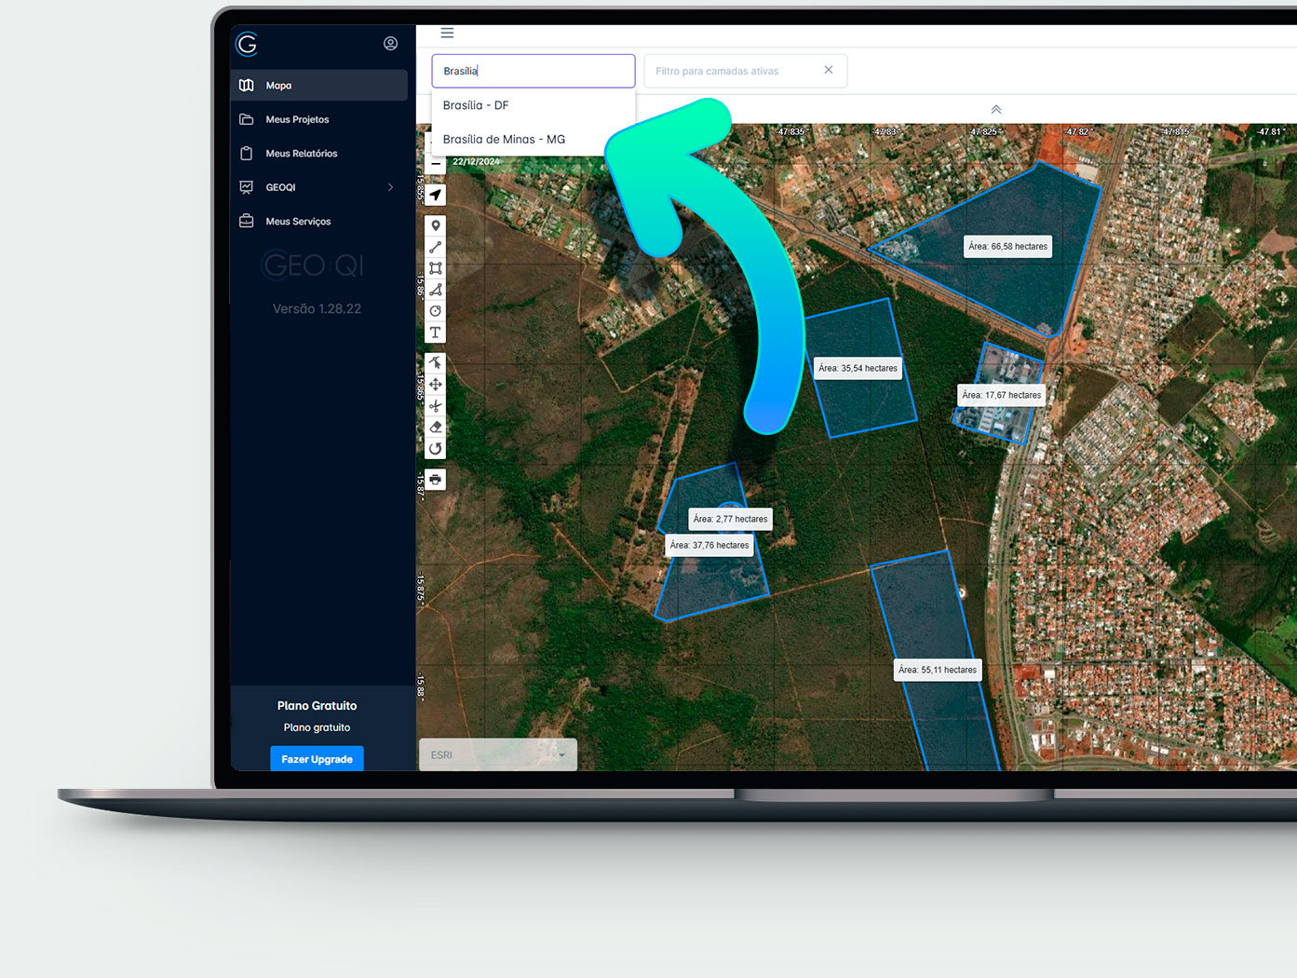Click the Área: 17,67 hectares label
Screen dimensions: 1297x978
point(1002,395)
